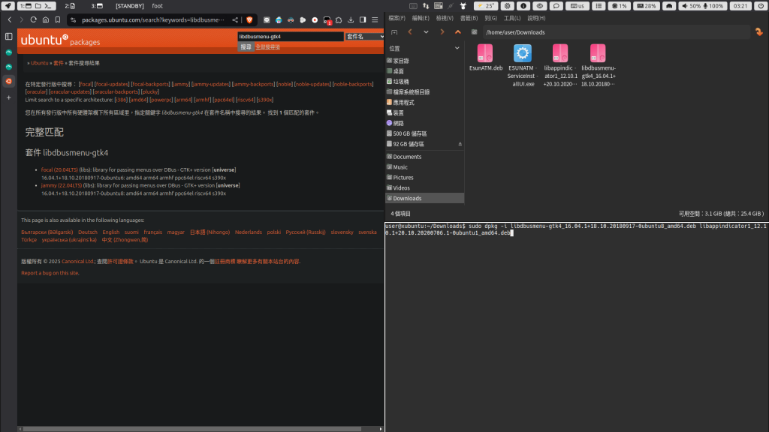769x432 pixels.
Task: Toggle the browser sidebar panel button
Action: point(363,20)
